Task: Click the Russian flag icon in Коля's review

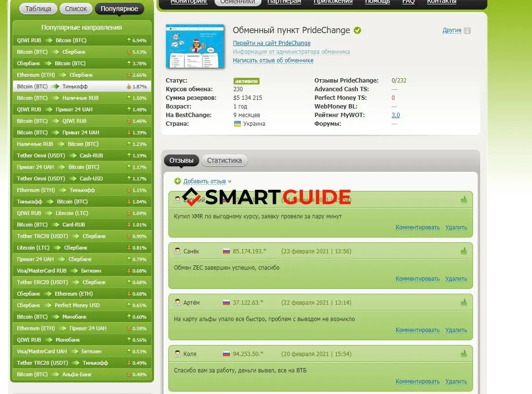Action: coord(226,354)
